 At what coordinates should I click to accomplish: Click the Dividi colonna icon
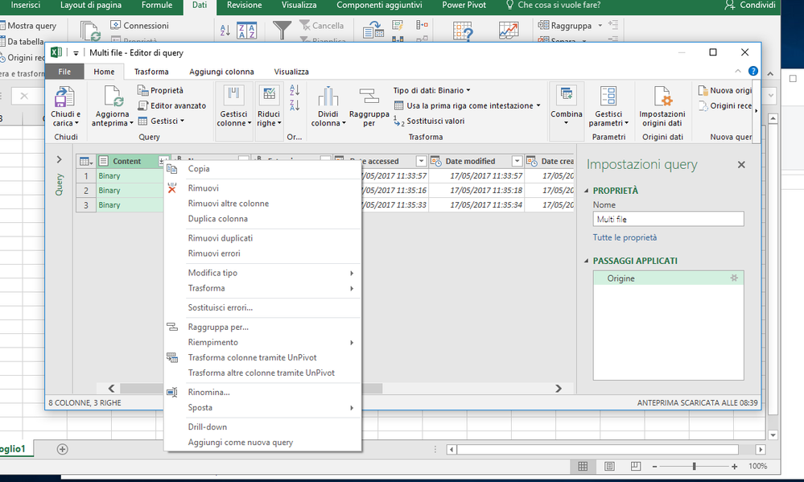point(327,97)
